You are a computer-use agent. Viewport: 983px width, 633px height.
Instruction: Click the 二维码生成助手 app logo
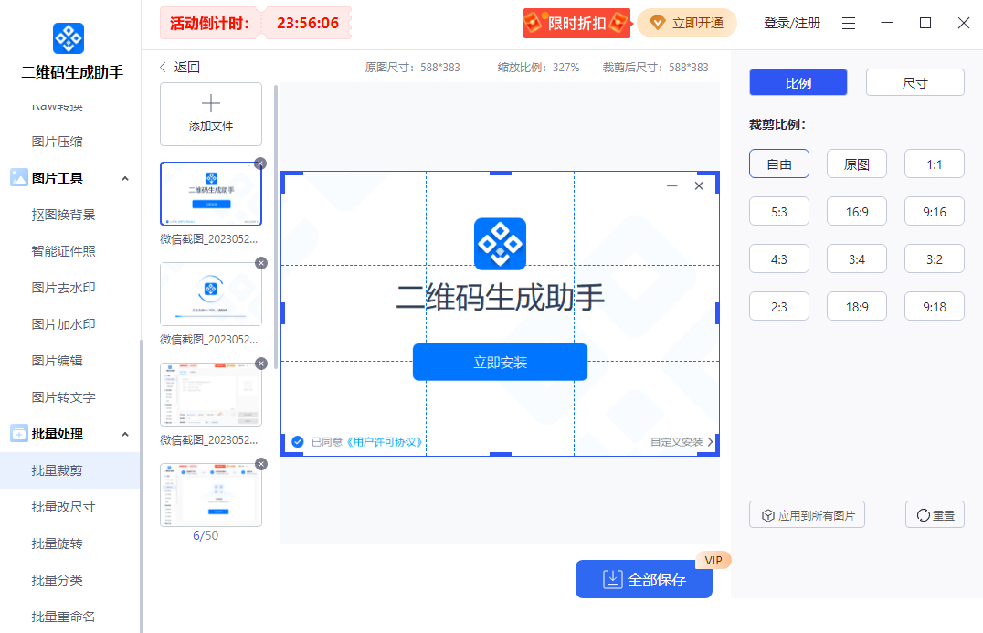(x=69, y=38)
